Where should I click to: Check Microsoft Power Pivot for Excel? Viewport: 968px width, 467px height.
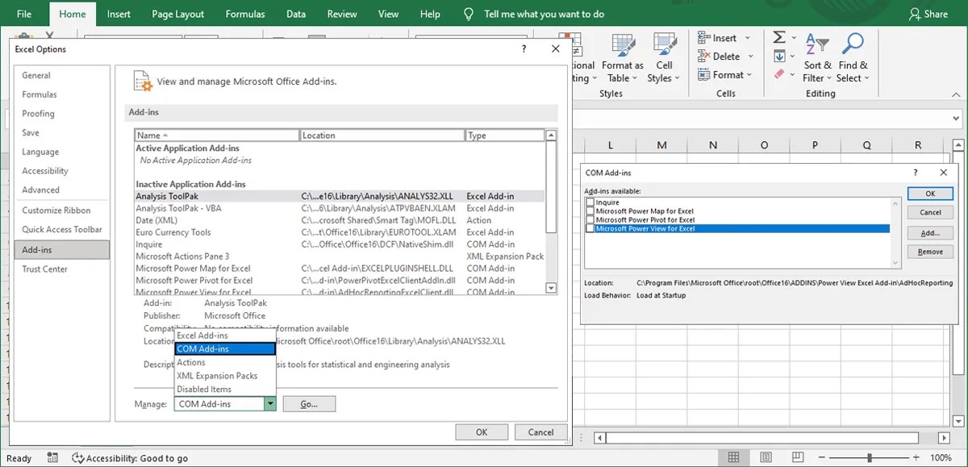[x=590, y=219]
